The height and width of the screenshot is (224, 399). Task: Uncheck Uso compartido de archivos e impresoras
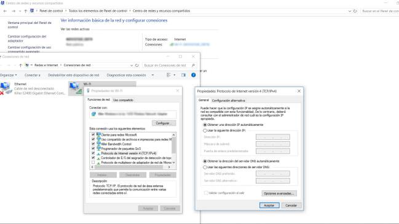[93, 139]
